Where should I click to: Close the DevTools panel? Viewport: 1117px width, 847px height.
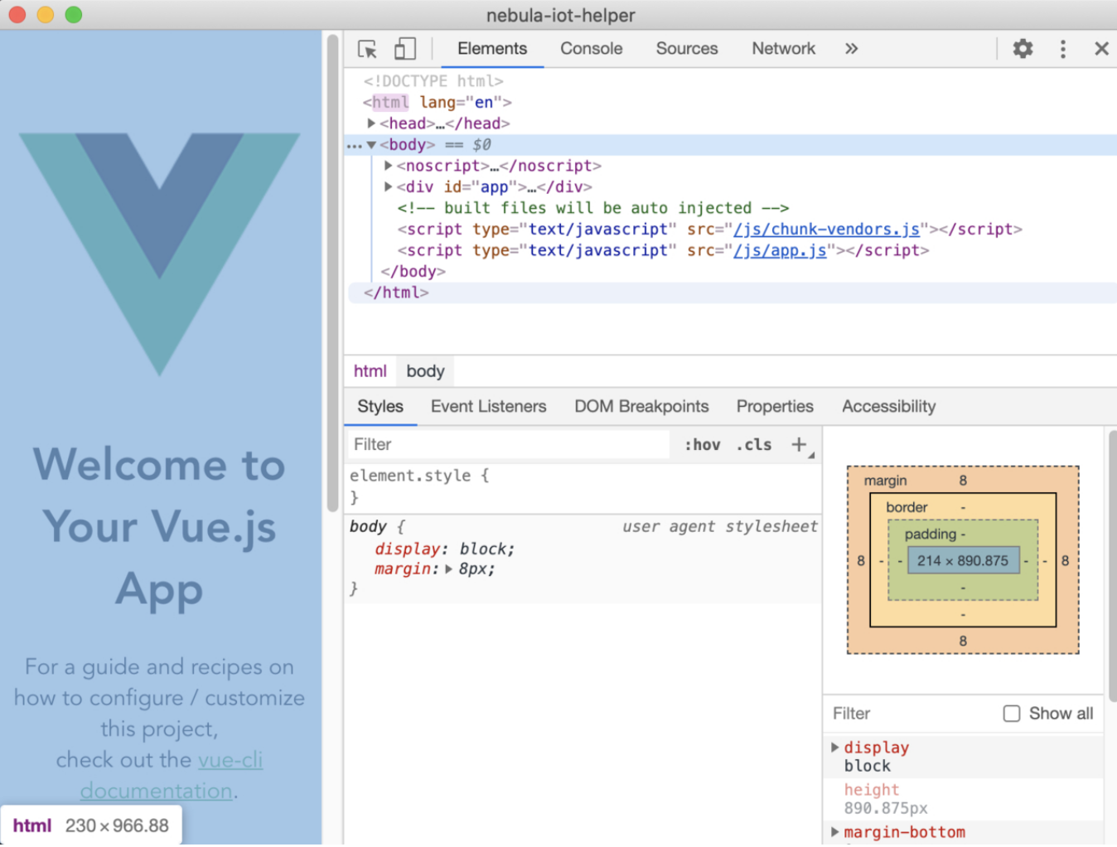(x=1100, y=49)
